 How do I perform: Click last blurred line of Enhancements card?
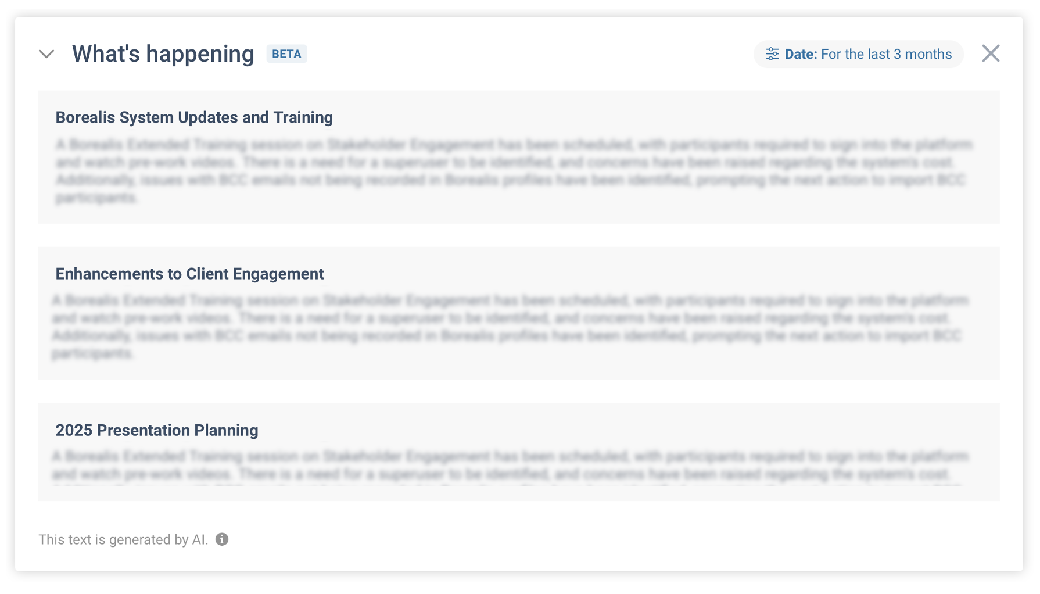coord(93,353)
